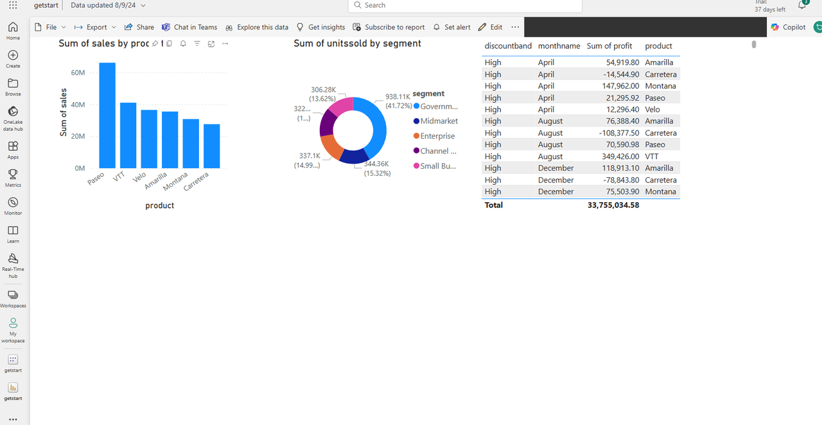Expand the Data updated 8/9/24 dropdown
Screen dimensions: 822x425
point(108,5)
